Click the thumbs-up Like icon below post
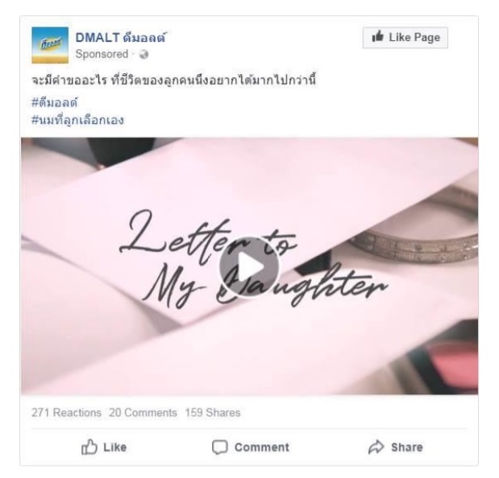 (x=89, y=447)
